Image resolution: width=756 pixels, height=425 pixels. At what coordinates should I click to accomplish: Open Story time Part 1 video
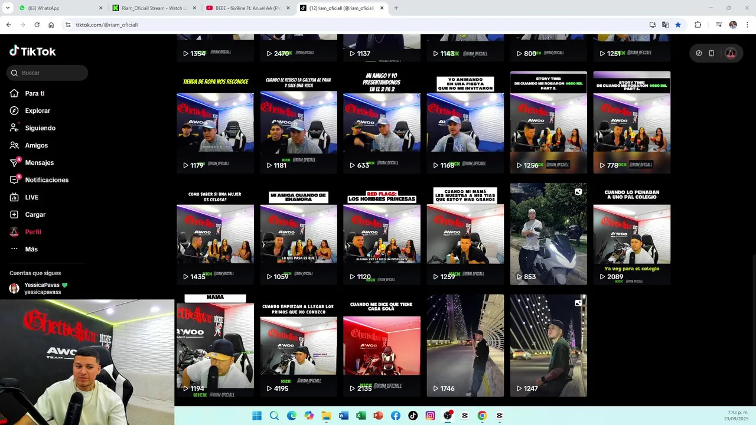(632, 123)
